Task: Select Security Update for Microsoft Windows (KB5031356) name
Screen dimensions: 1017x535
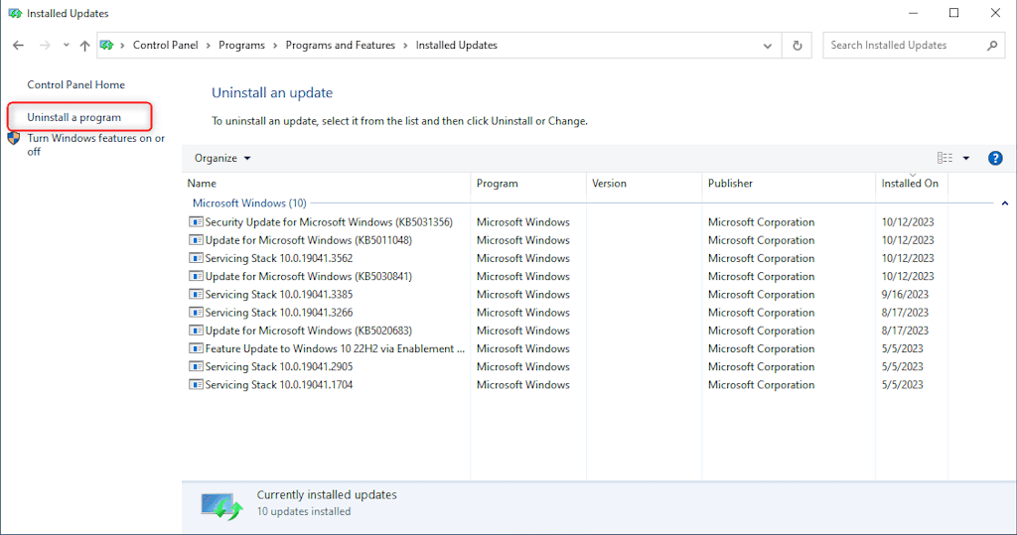Action: pyautogui.click(x=329, y=222)
